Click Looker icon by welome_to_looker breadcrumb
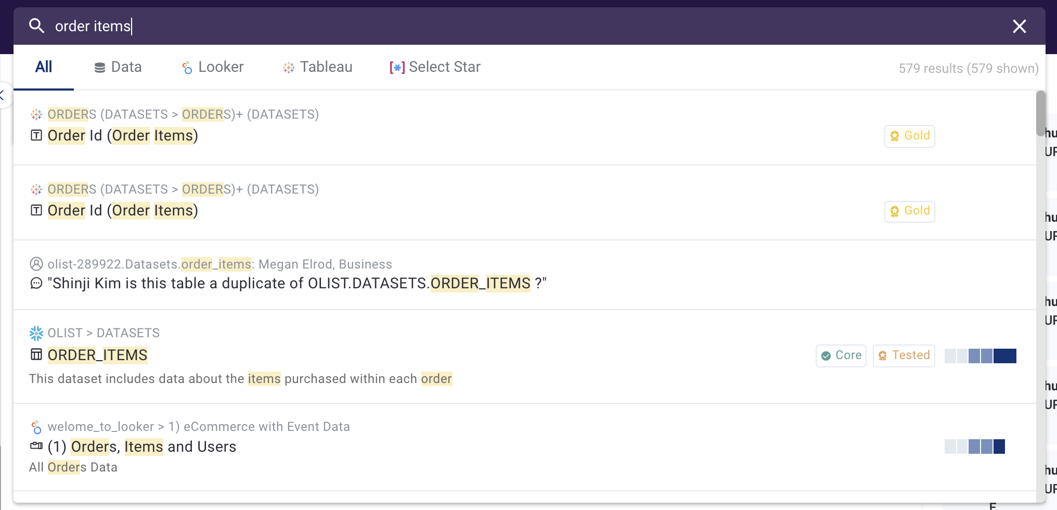 (x=36, y=427)
